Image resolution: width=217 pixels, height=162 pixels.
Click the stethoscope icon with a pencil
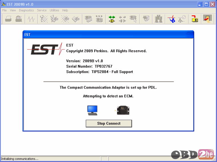54,19
